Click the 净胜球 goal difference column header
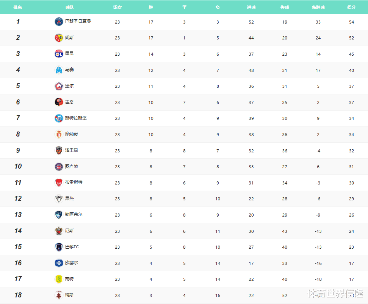The width and height of the screenshot is (368, 304). coord(318,7)
